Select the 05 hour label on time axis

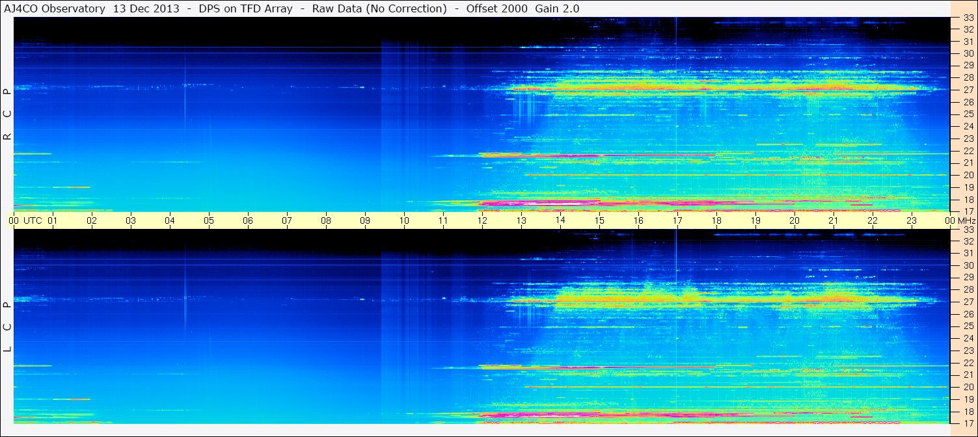tap(209, 220)
